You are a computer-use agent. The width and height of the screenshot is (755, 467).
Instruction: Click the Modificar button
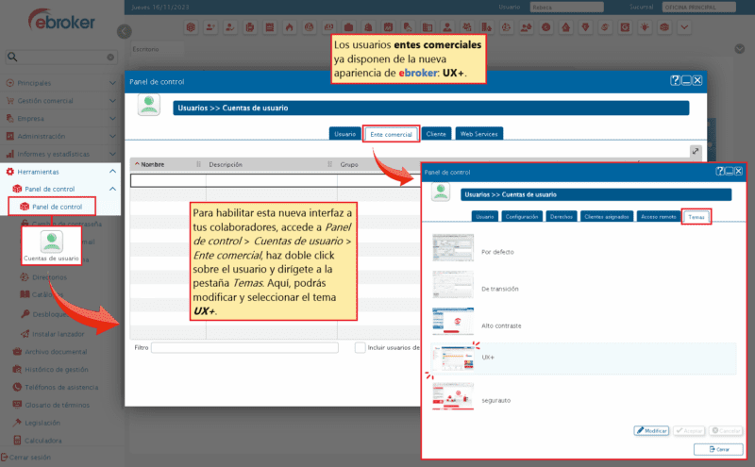click(651, 430)
